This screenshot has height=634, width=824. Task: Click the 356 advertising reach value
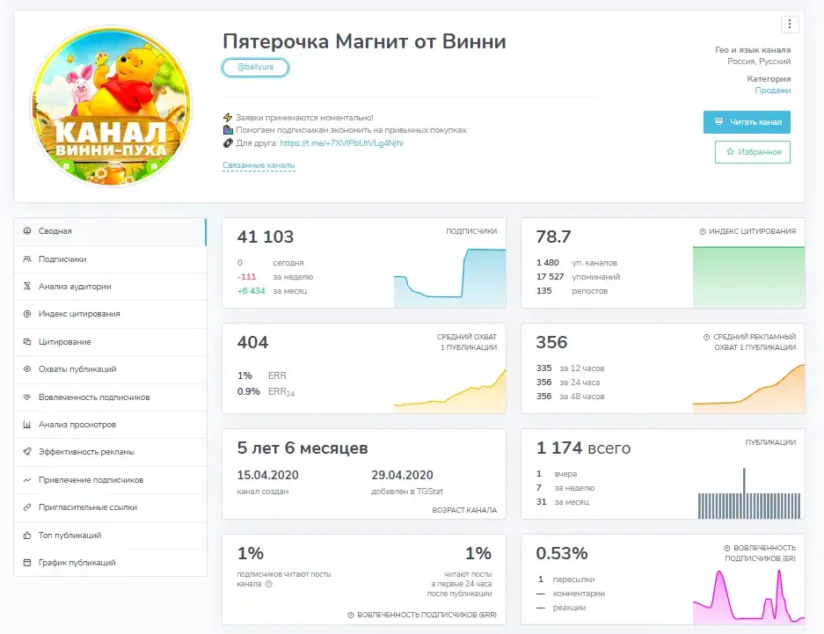[x=551, y=342]
